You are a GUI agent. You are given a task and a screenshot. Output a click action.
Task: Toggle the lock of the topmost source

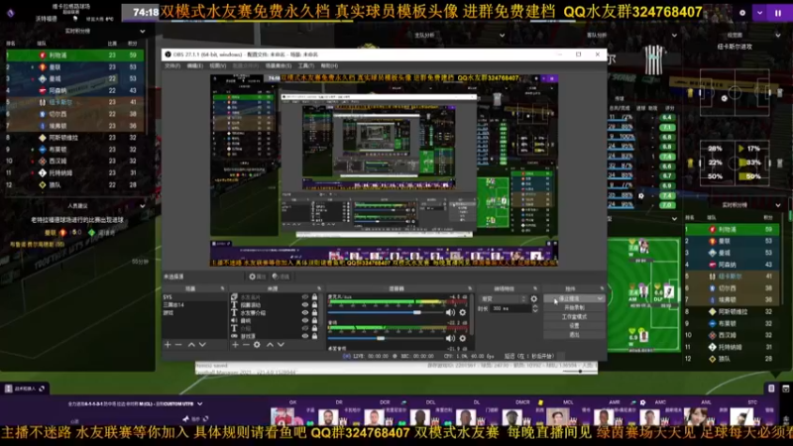pyautogui.click(x=314, y=297)
